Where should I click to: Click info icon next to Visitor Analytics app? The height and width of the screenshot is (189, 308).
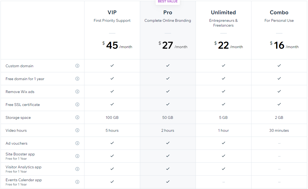point(77,169)
